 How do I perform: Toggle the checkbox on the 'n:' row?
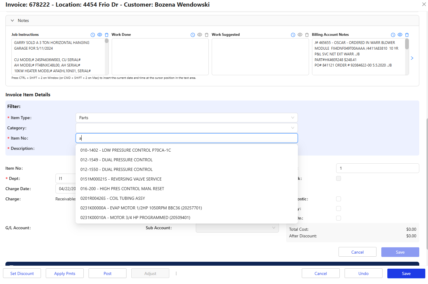tap(339, 218)
